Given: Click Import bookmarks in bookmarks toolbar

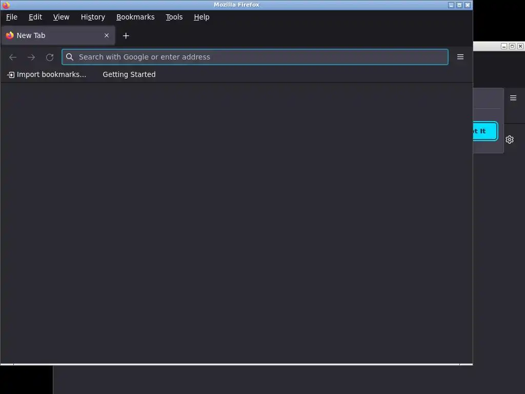Looking at the screenshot, I should point(47,74).
